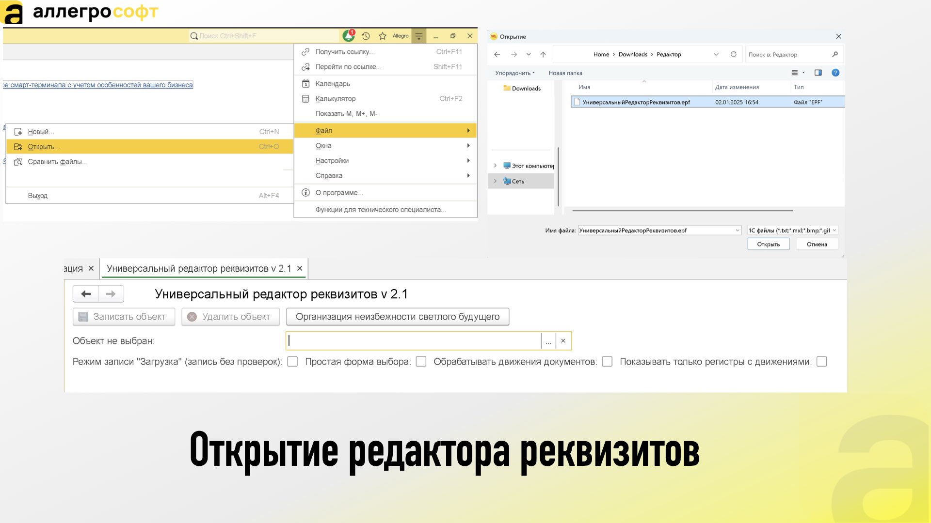Refresh the folder view in the Открытие dialog

(x=734, y=54)
